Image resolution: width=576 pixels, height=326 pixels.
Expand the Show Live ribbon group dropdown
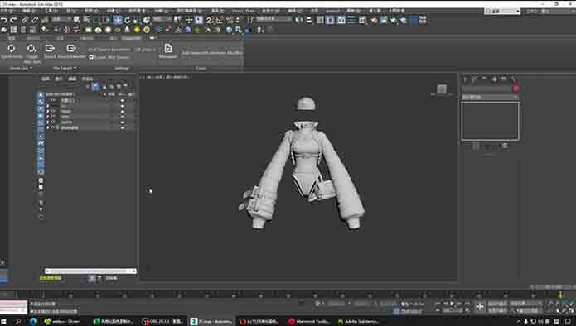pyautogui.click(x=21, y=68)
